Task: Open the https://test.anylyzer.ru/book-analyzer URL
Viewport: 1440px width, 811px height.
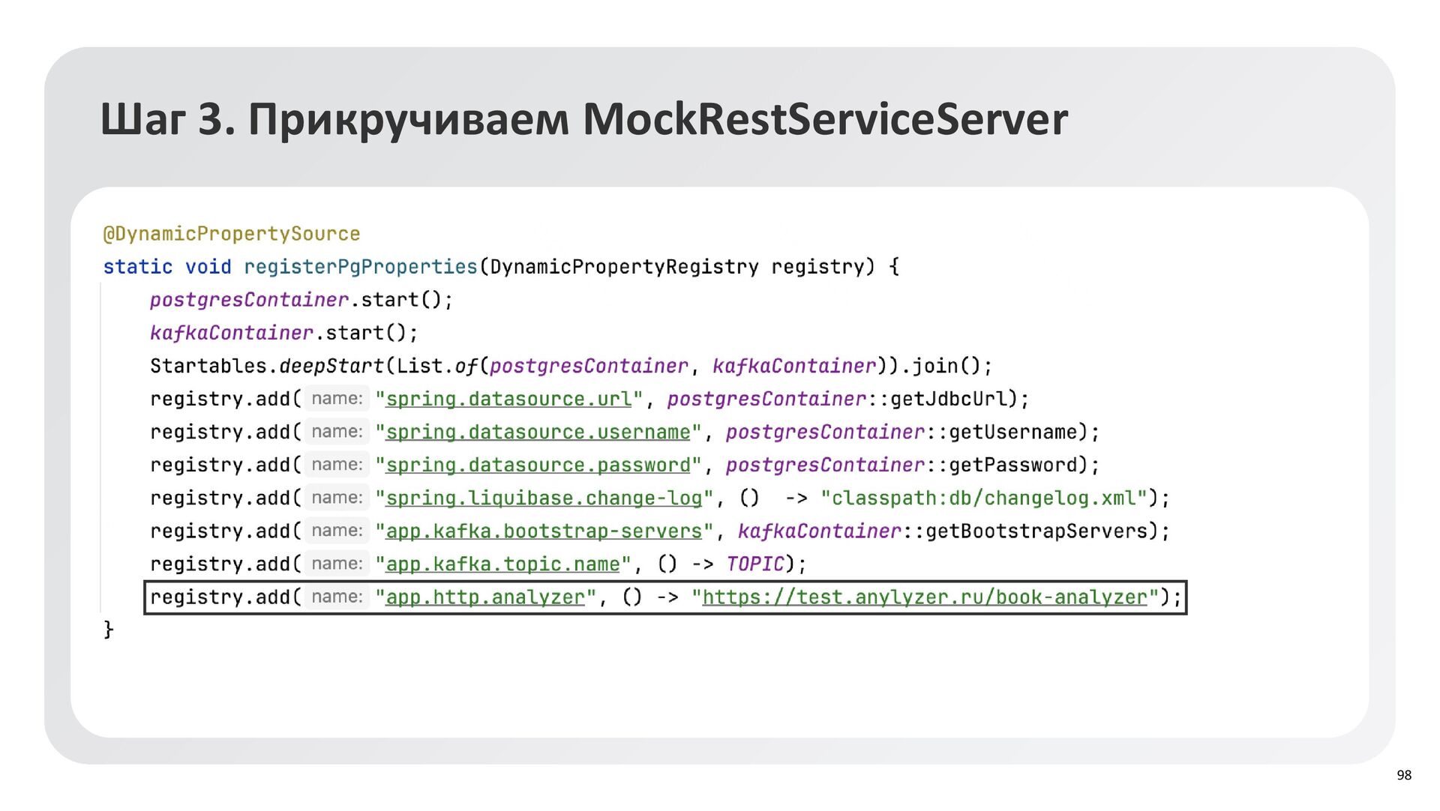Action: (925, 597)
